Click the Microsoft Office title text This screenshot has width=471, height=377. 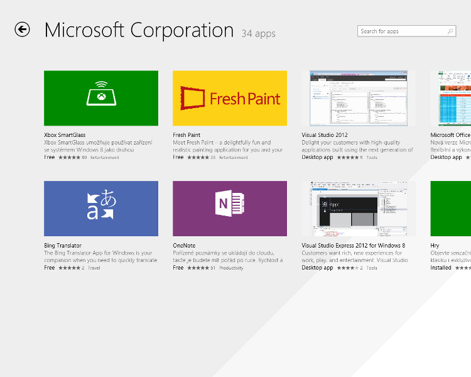click(x=450, y=135)
